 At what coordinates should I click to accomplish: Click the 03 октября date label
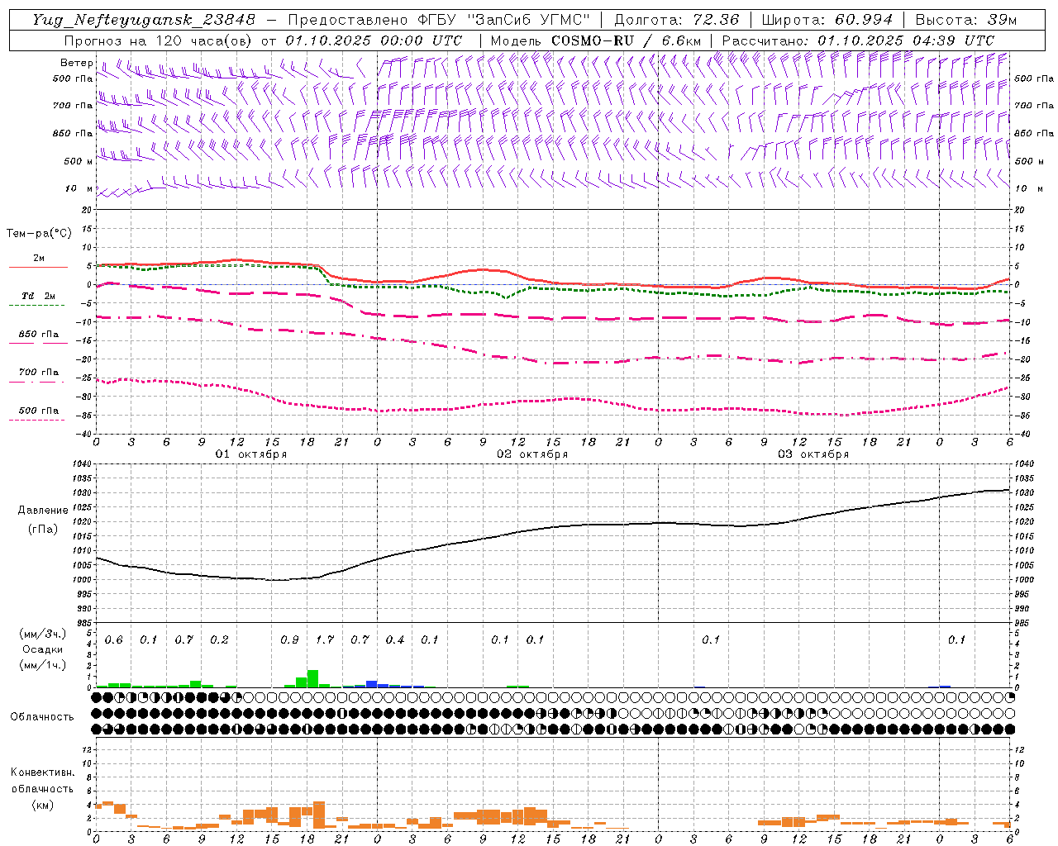tap(813, 454)
